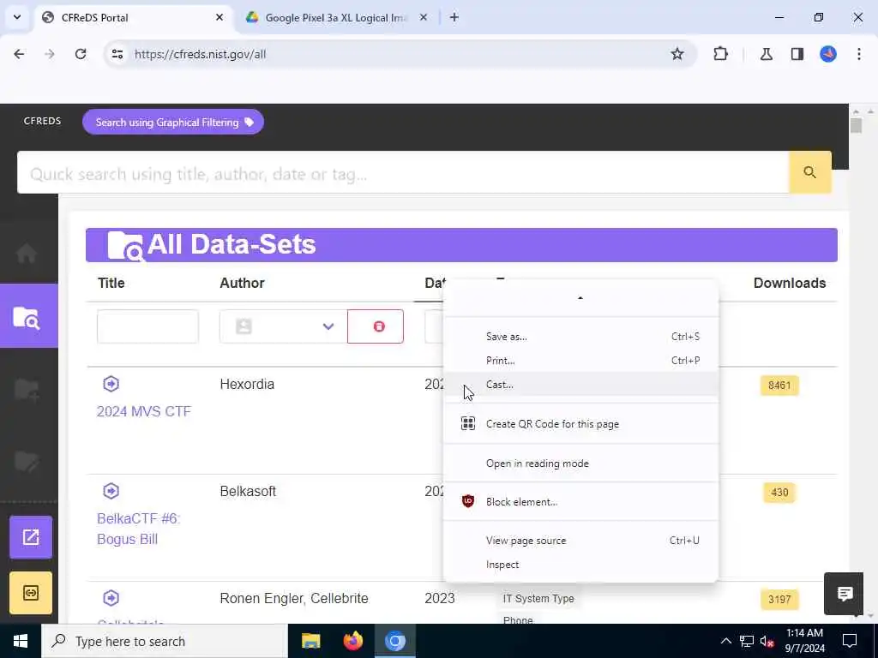This screenshot has width=878, height=658.
Task: Close the Google Pixel 3a XL tab
Action: [424, 17]
